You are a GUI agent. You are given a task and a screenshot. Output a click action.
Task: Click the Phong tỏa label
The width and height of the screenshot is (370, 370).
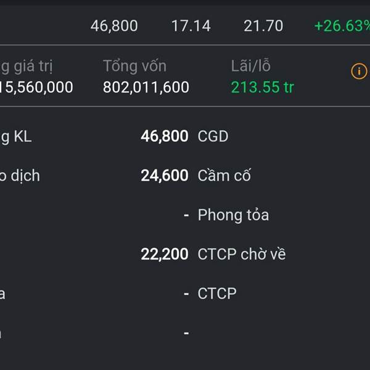(x=233, y=215)
